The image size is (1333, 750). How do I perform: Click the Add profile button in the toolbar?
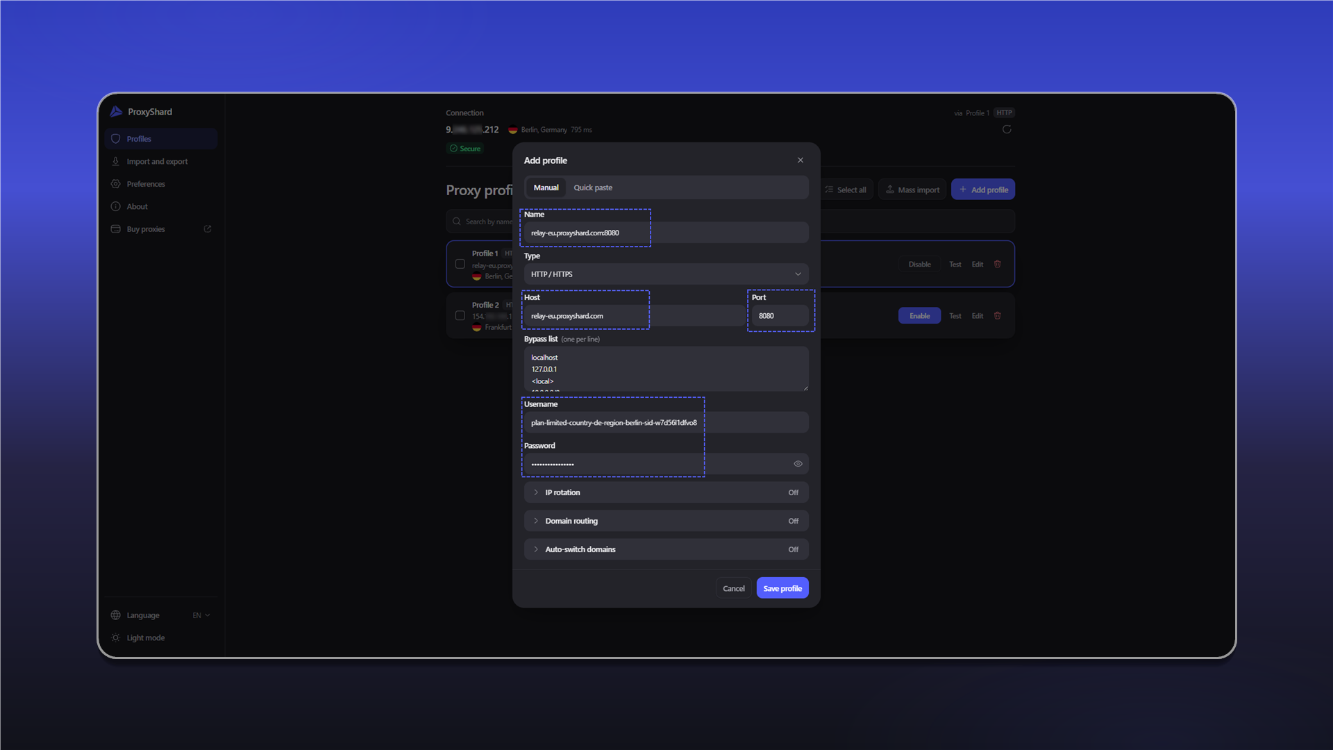[x=983, y=190]
